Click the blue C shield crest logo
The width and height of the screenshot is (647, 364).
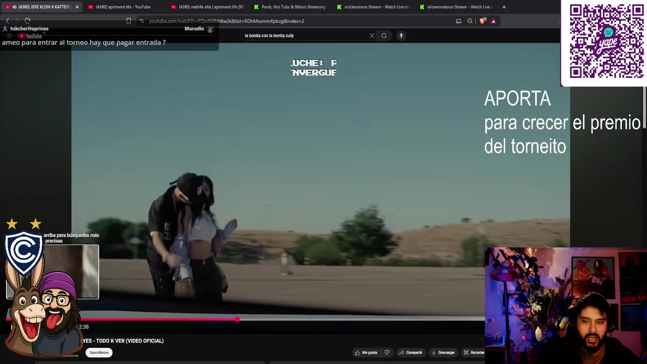23,253
